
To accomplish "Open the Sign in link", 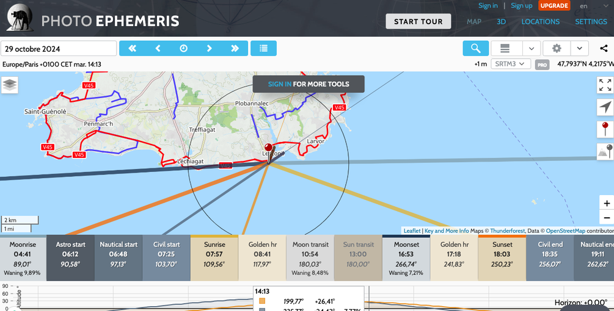I will (x=488, y=5).
